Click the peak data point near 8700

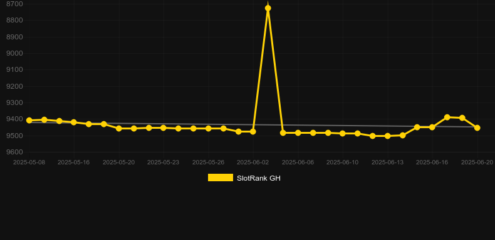coord(268,8)
